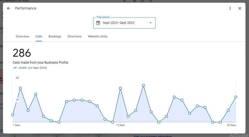Click the 15 y-axis label badge

pyautogui.click(x=17, y=100)
